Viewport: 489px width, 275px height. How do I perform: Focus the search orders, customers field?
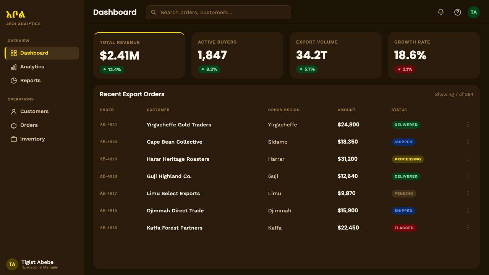pos(219,12)
